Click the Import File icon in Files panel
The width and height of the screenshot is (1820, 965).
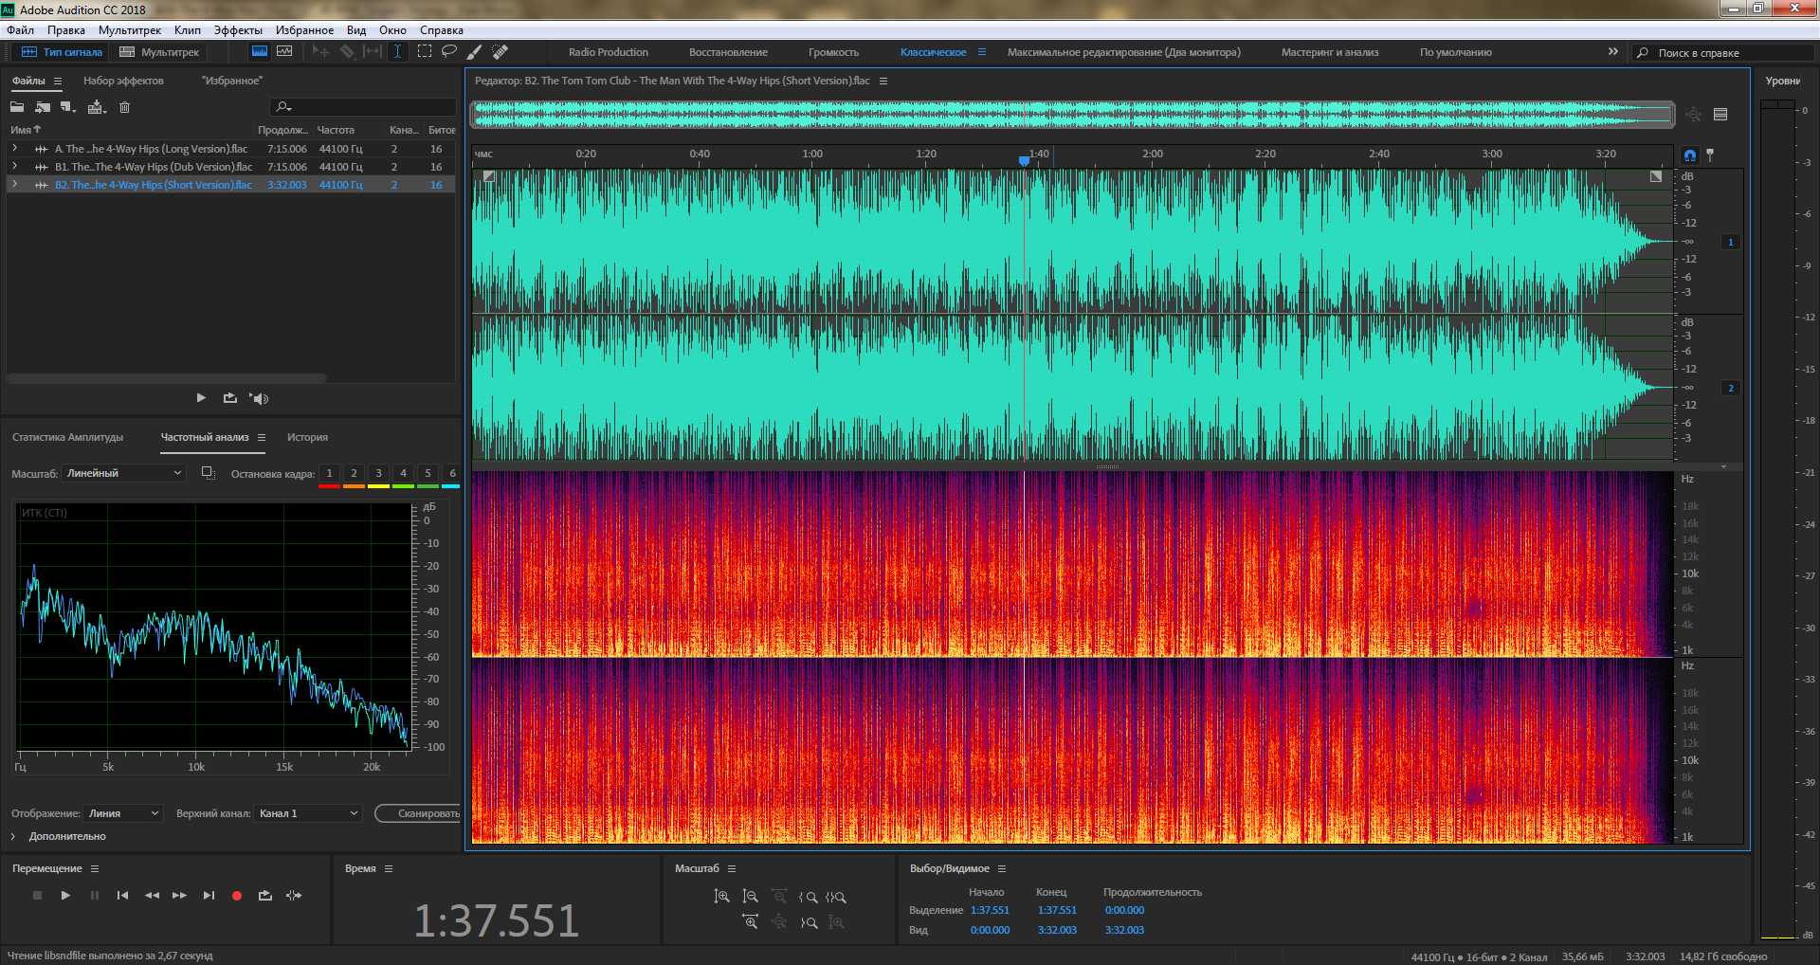coord(43,107)
